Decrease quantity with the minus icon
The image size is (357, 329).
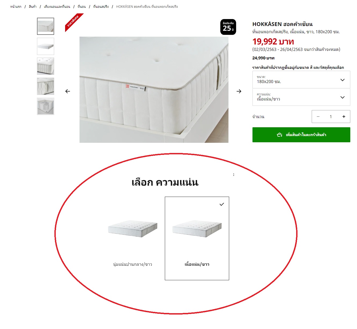tap(318, 117)
